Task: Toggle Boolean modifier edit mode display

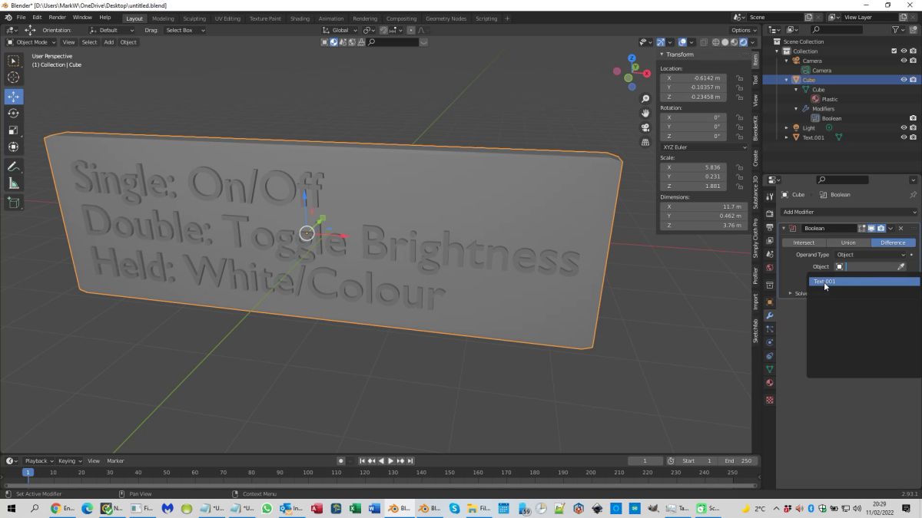Action: (862, 228)
